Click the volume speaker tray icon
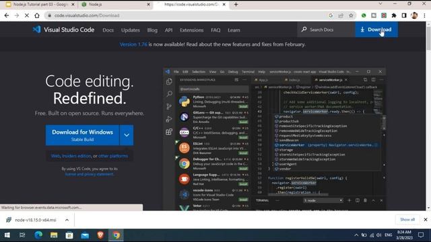The height and width of the screenshot is (242, 431). (x=379, y=235)
